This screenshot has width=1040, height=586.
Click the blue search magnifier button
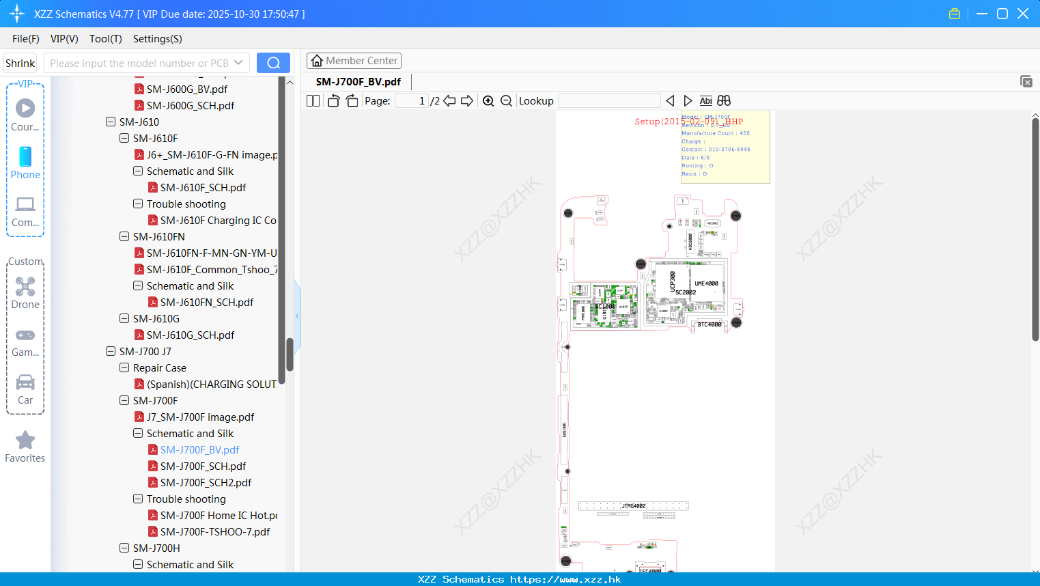coord(273,63)
